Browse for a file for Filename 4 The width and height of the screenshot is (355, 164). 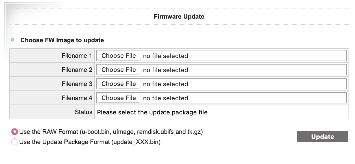click(x=119, y=98)
